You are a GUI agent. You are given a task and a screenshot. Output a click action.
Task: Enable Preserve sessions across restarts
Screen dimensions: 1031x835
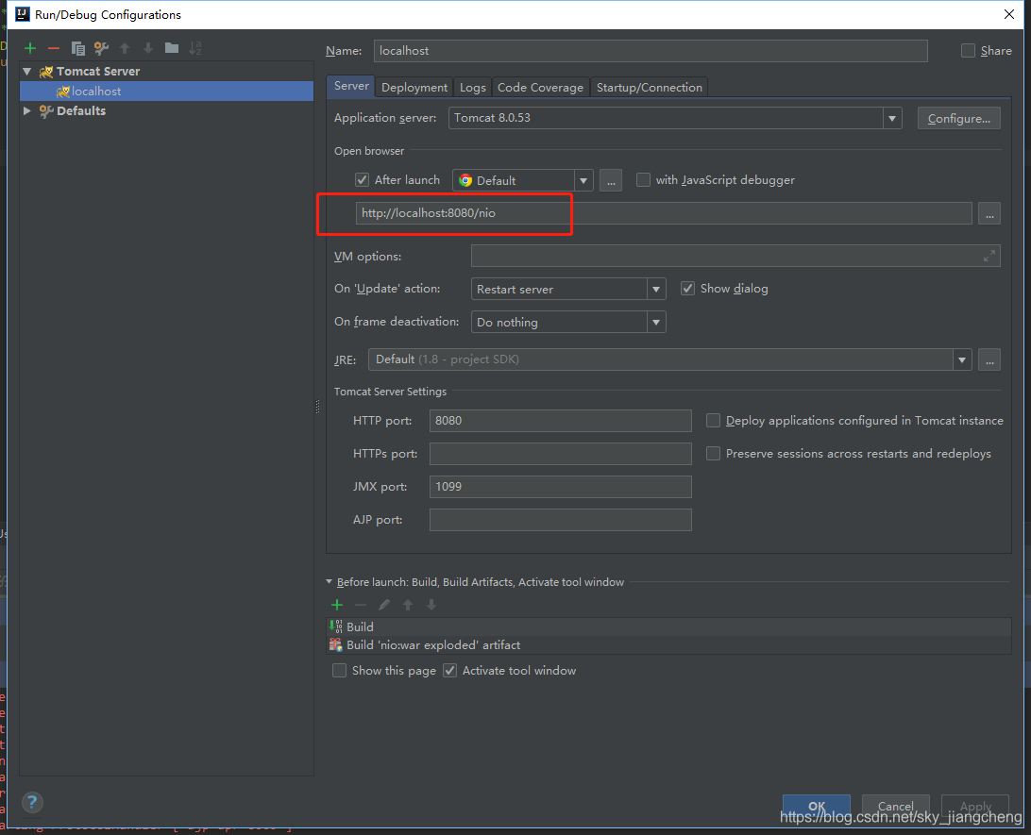coord(713,453)
